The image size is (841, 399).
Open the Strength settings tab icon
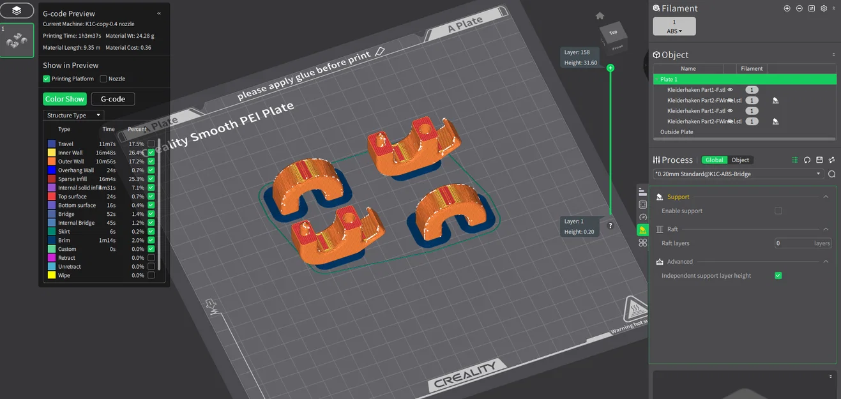pos(642,204)
